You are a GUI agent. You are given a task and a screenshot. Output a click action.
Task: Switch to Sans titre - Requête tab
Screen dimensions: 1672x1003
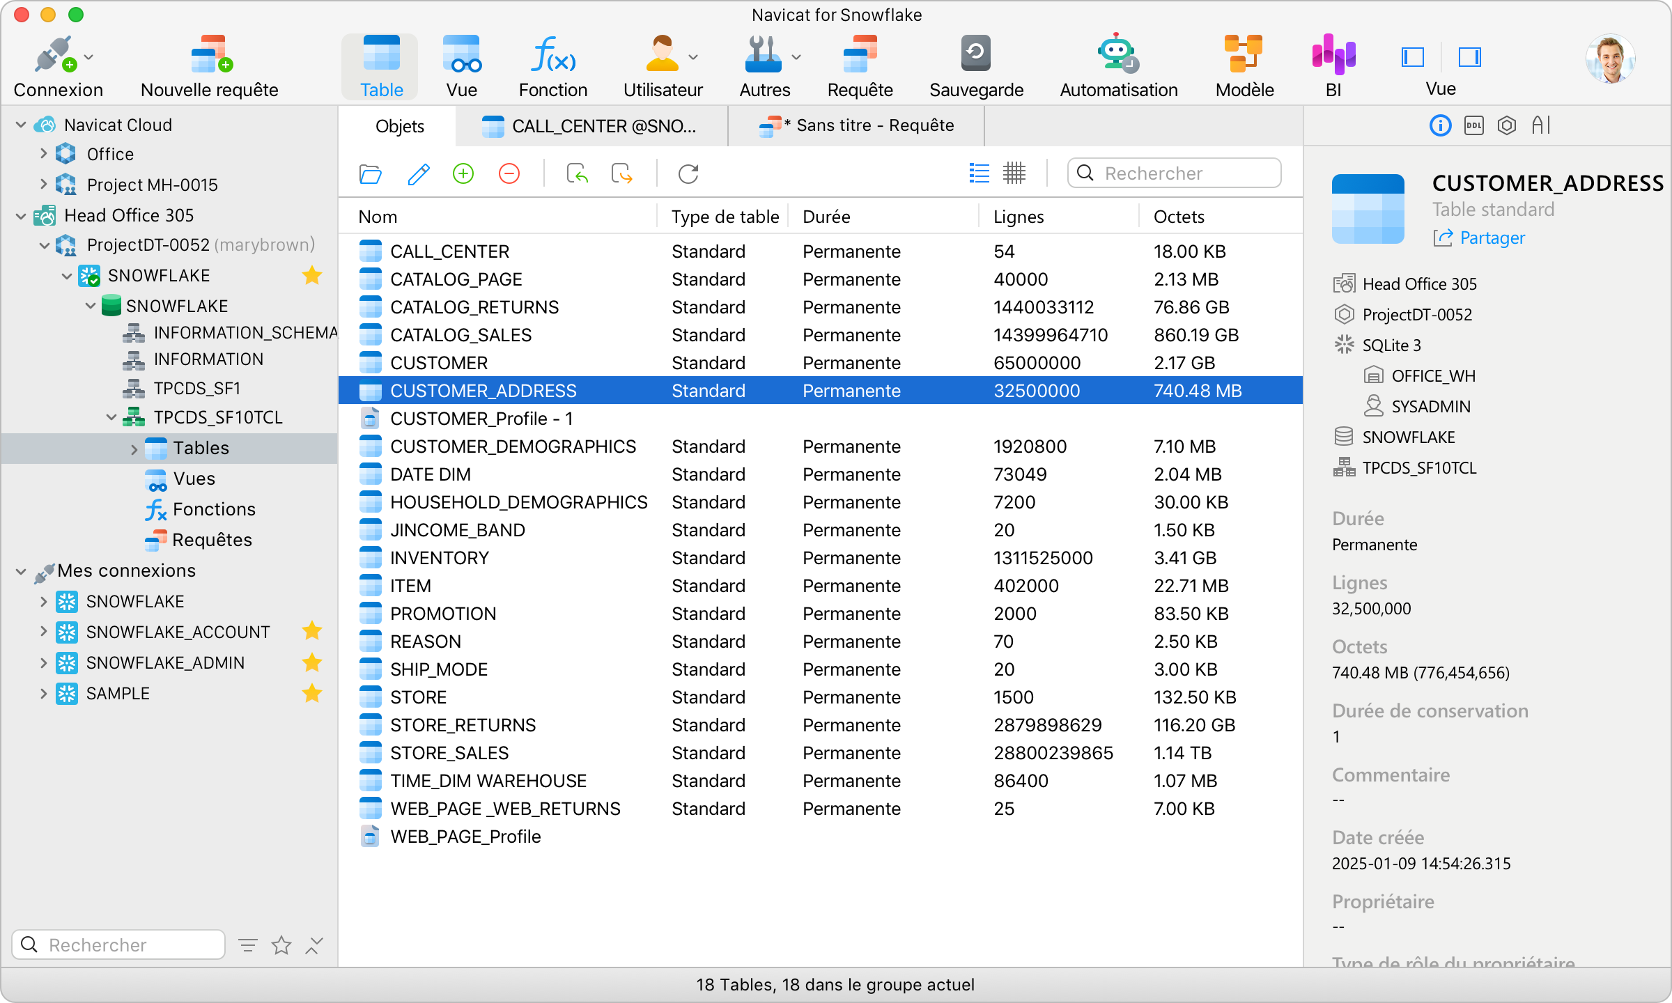[x=856, y=126]
